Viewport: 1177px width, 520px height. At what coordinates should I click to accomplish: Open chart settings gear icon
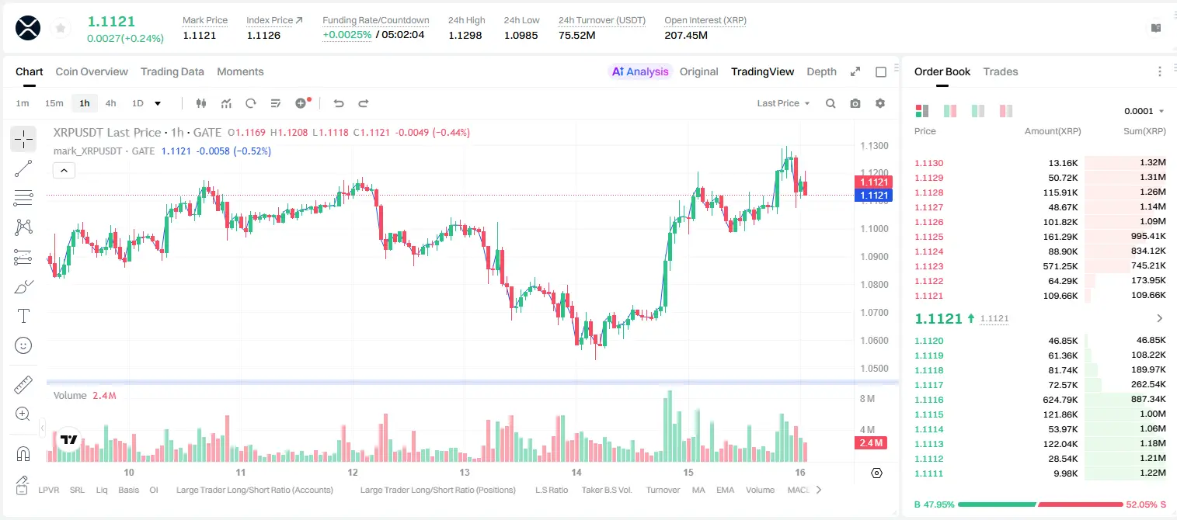[880, 103]
